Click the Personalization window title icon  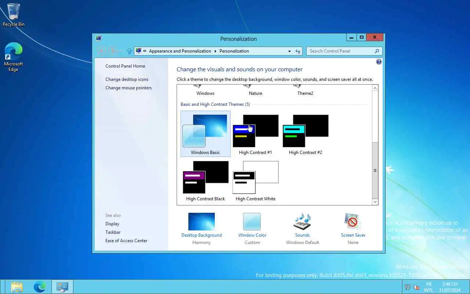[98, 38]
